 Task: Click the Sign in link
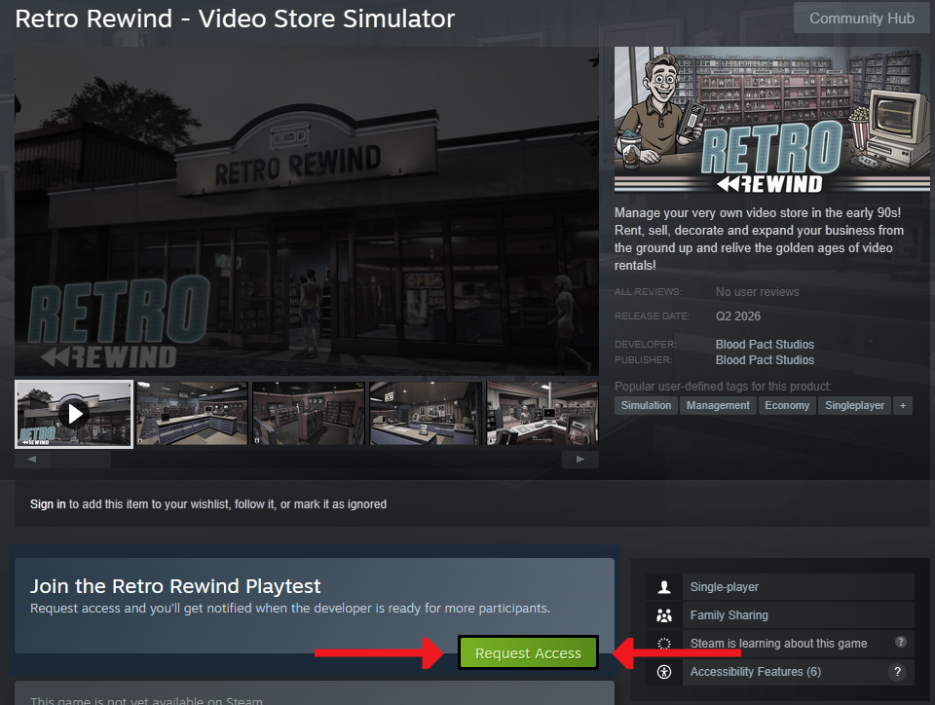(48, 504)
